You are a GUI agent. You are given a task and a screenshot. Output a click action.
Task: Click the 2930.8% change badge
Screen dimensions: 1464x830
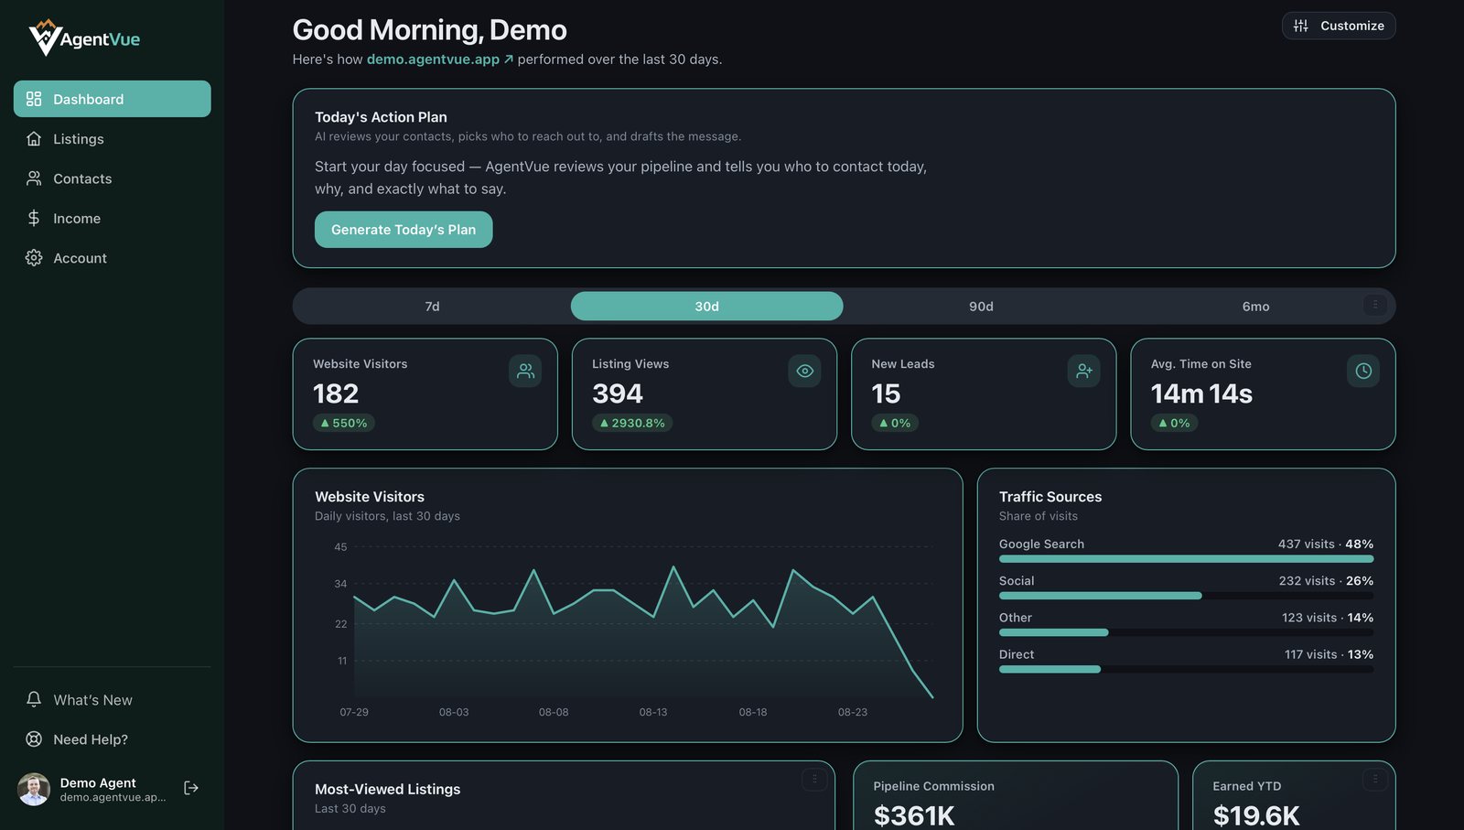coord(632,423)
